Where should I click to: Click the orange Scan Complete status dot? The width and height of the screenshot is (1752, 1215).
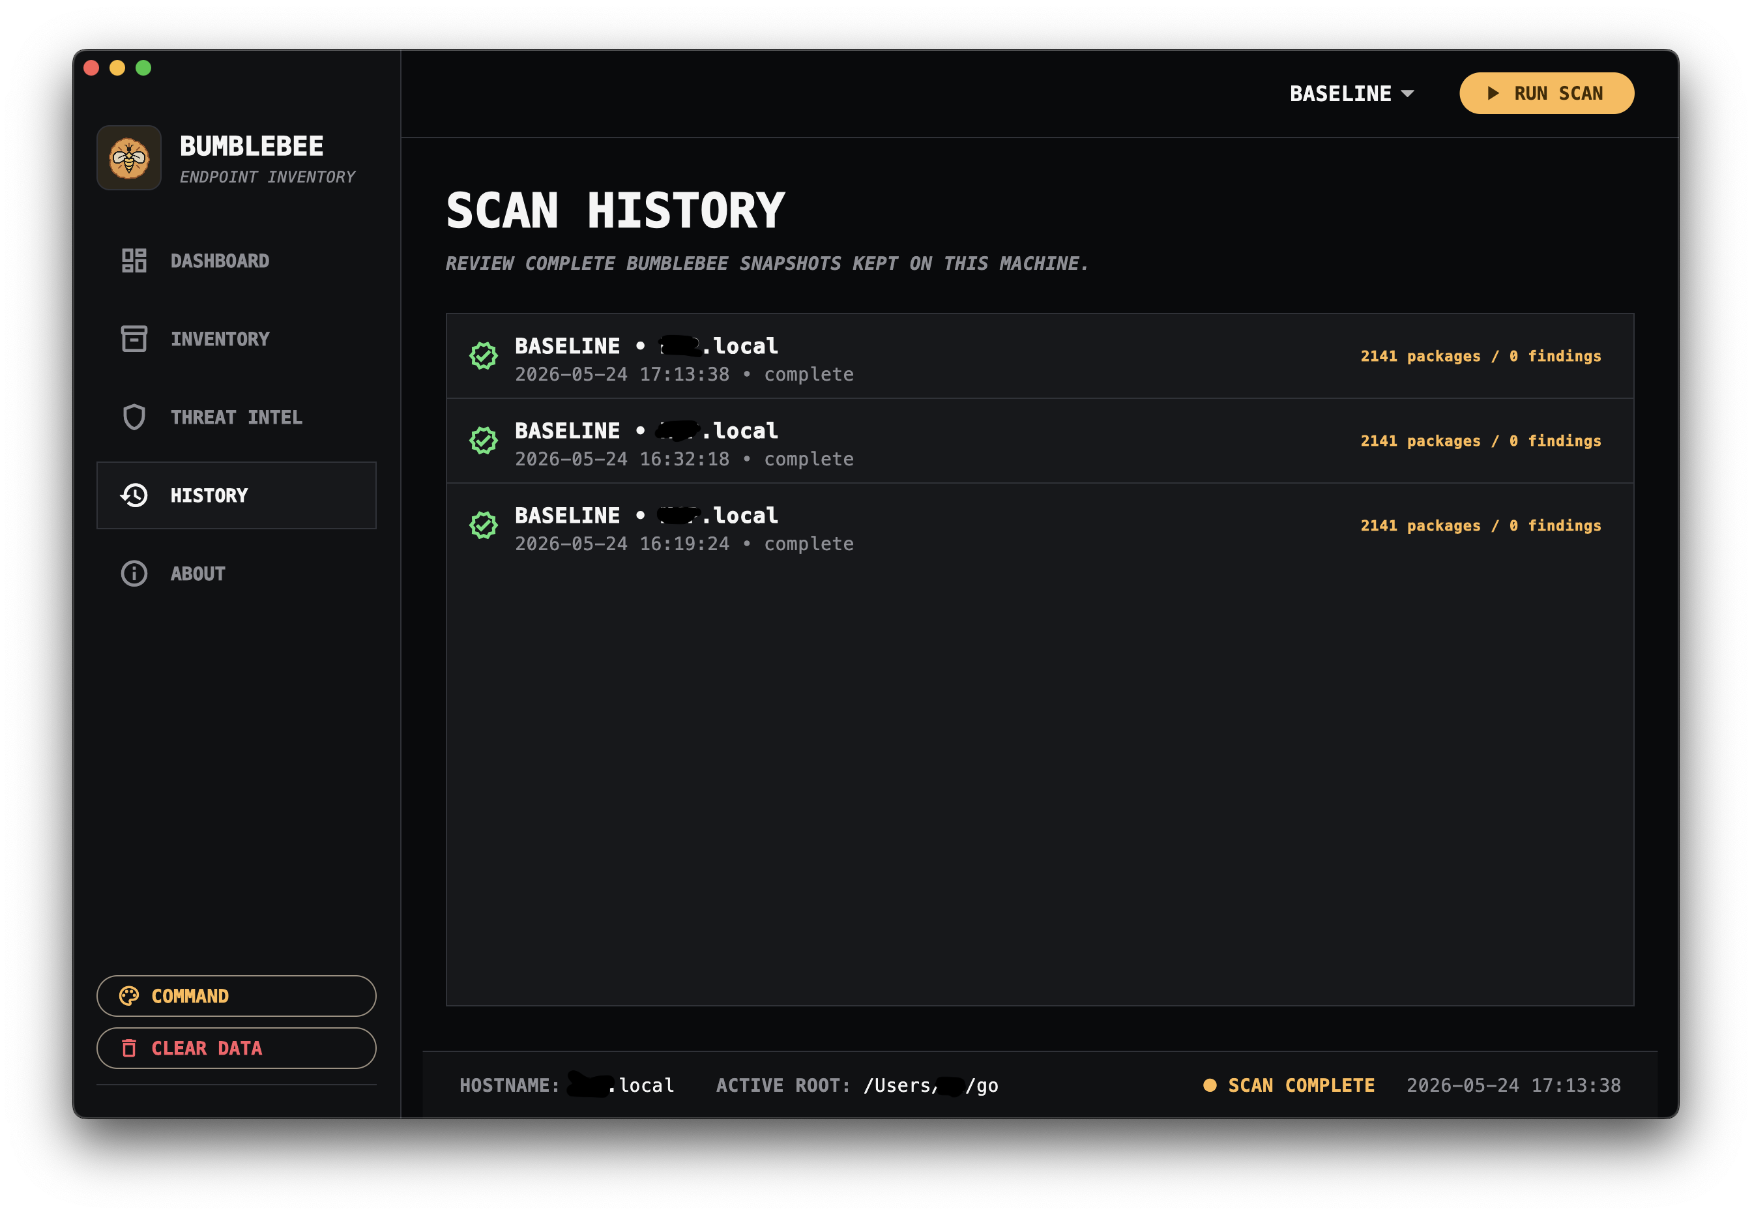pyautogui.click(x=1209, y=1085)
